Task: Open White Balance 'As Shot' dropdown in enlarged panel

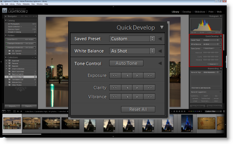Action: [x=132, y=51]
